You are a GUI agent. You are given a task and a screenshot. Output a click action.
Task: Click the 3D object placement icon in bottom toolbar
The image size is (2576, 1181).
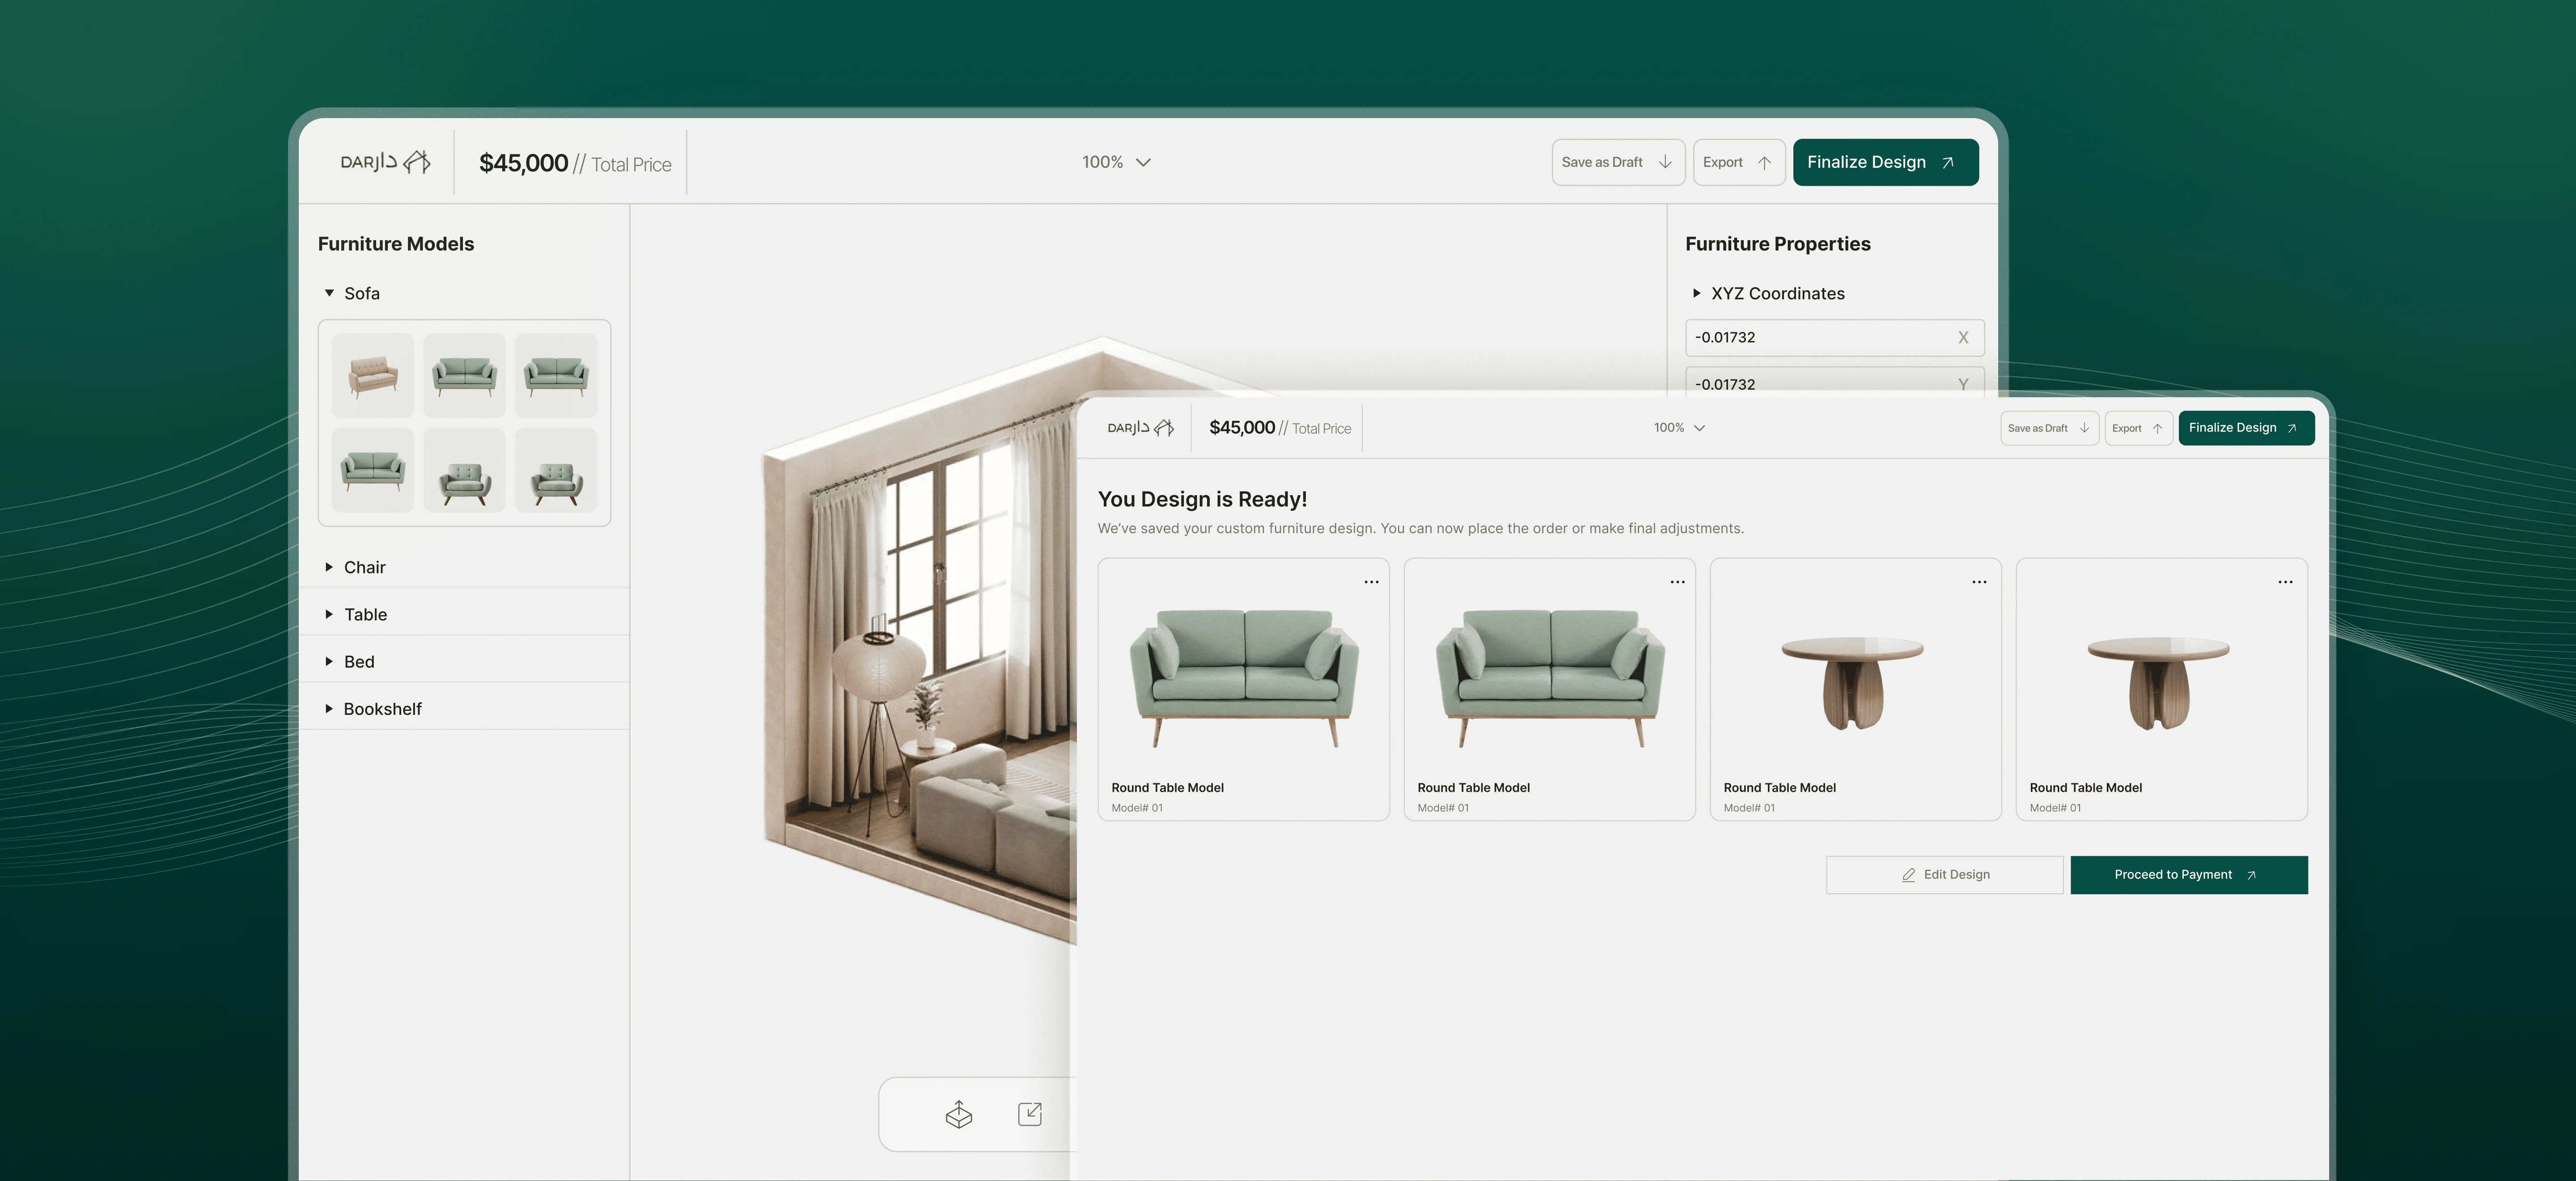(x=958, y=1114)
